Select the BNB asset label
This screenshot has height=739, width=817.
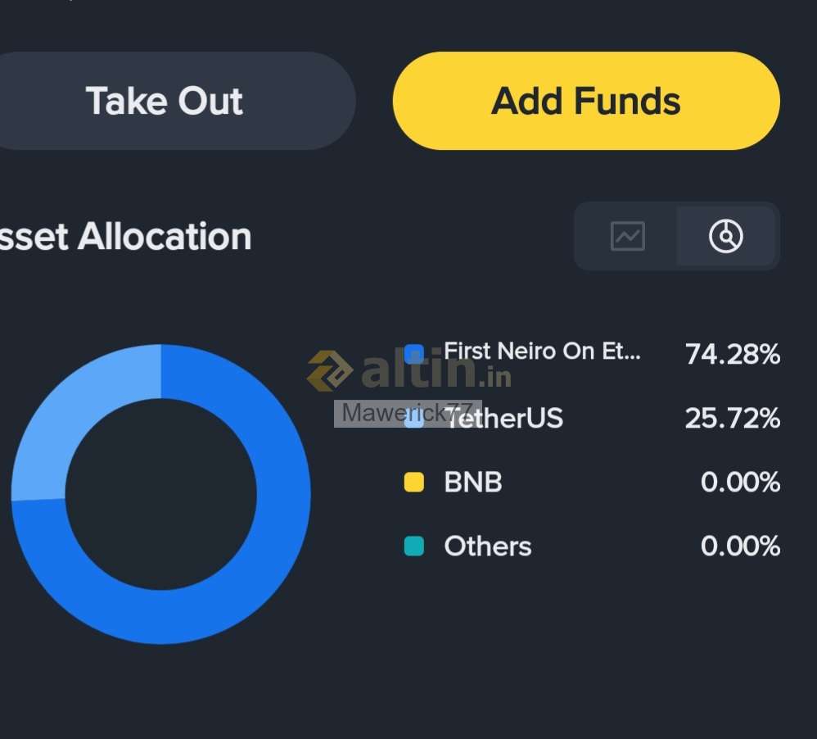tap(473, 483)
